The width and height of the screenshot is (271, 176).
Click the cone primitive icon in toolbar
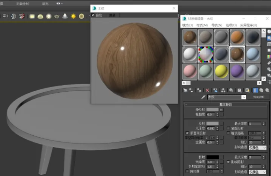pos(65,16)
